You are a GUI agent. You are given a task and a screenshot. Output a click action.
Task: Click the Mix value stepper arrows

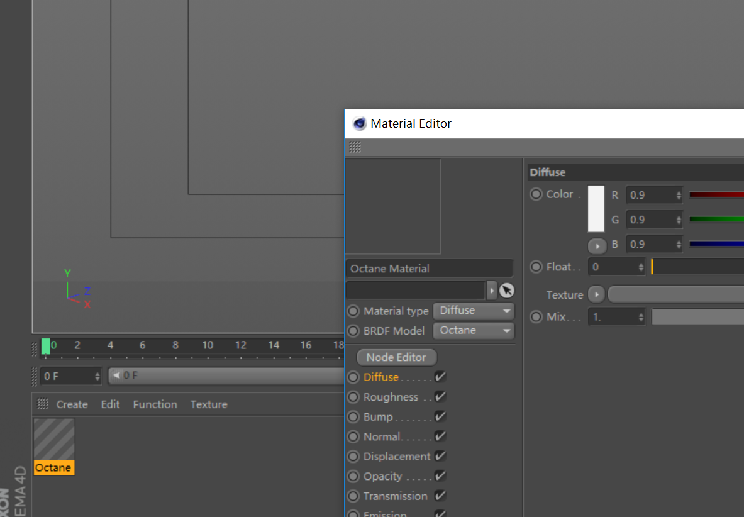(641, 317)
